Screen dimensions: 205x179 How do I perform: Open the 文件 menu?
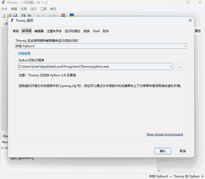(x=4, y=9)
